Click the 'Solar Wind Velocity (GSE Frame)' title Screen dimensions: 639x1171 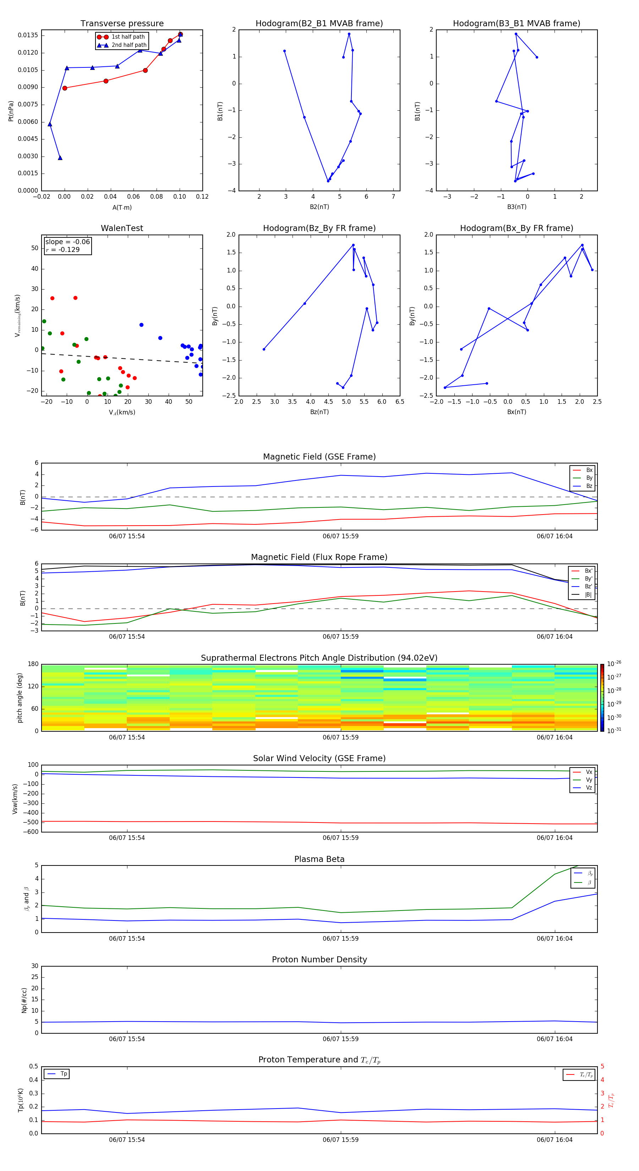click(319, 758)
